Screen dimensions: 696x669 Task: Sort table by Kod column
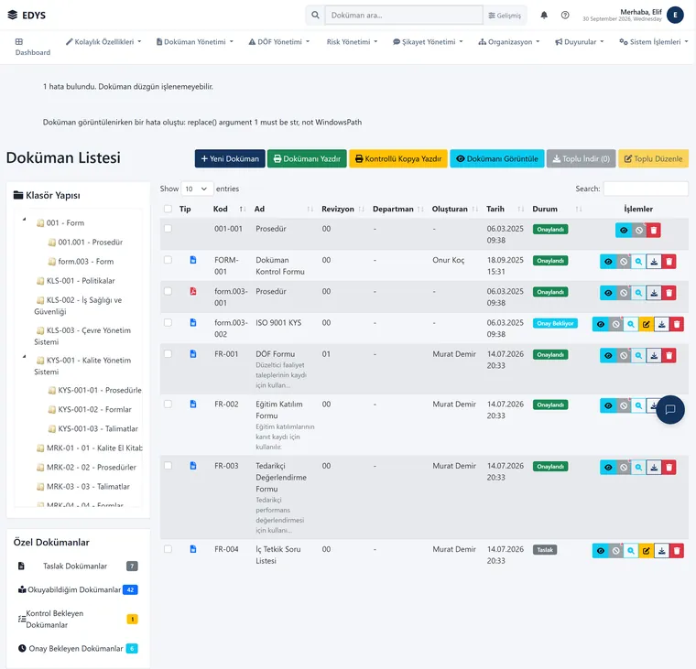click(x=229, y=209)
